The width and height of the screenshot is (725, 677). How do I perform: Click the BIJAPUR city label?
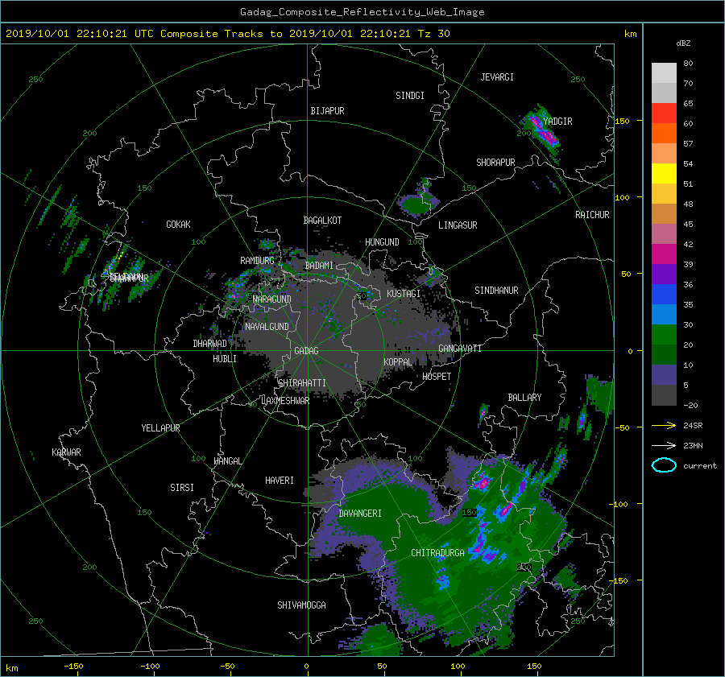click(x=327, y=111)
